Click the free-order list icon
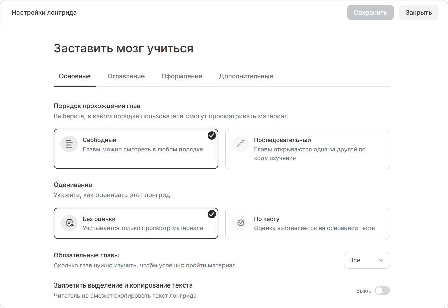 click(x=69, y=144)
